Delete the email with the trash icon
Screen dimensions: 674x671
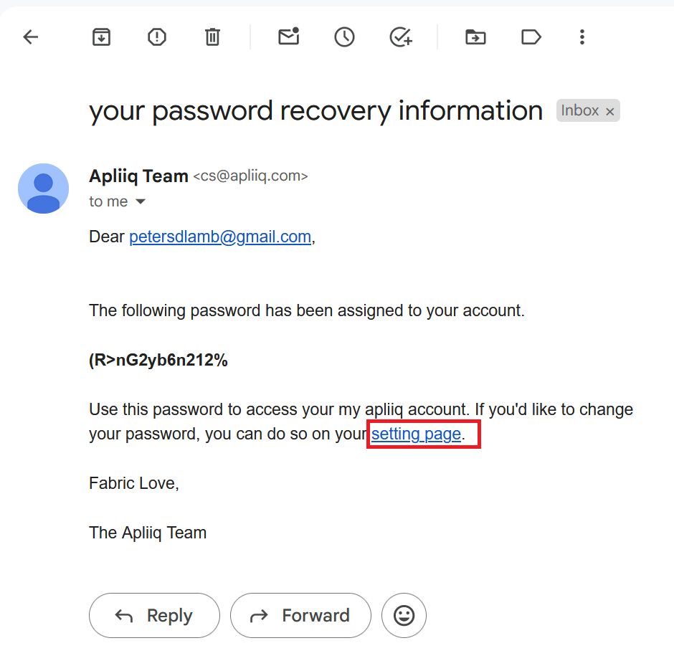[x=212, y=37]
